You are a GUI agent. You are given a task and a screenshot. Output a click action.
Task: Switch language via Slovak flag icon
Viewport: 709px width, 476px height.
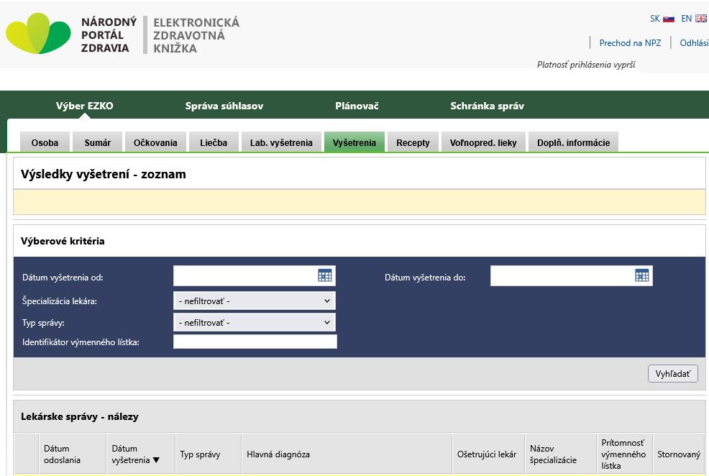[668, 19]
